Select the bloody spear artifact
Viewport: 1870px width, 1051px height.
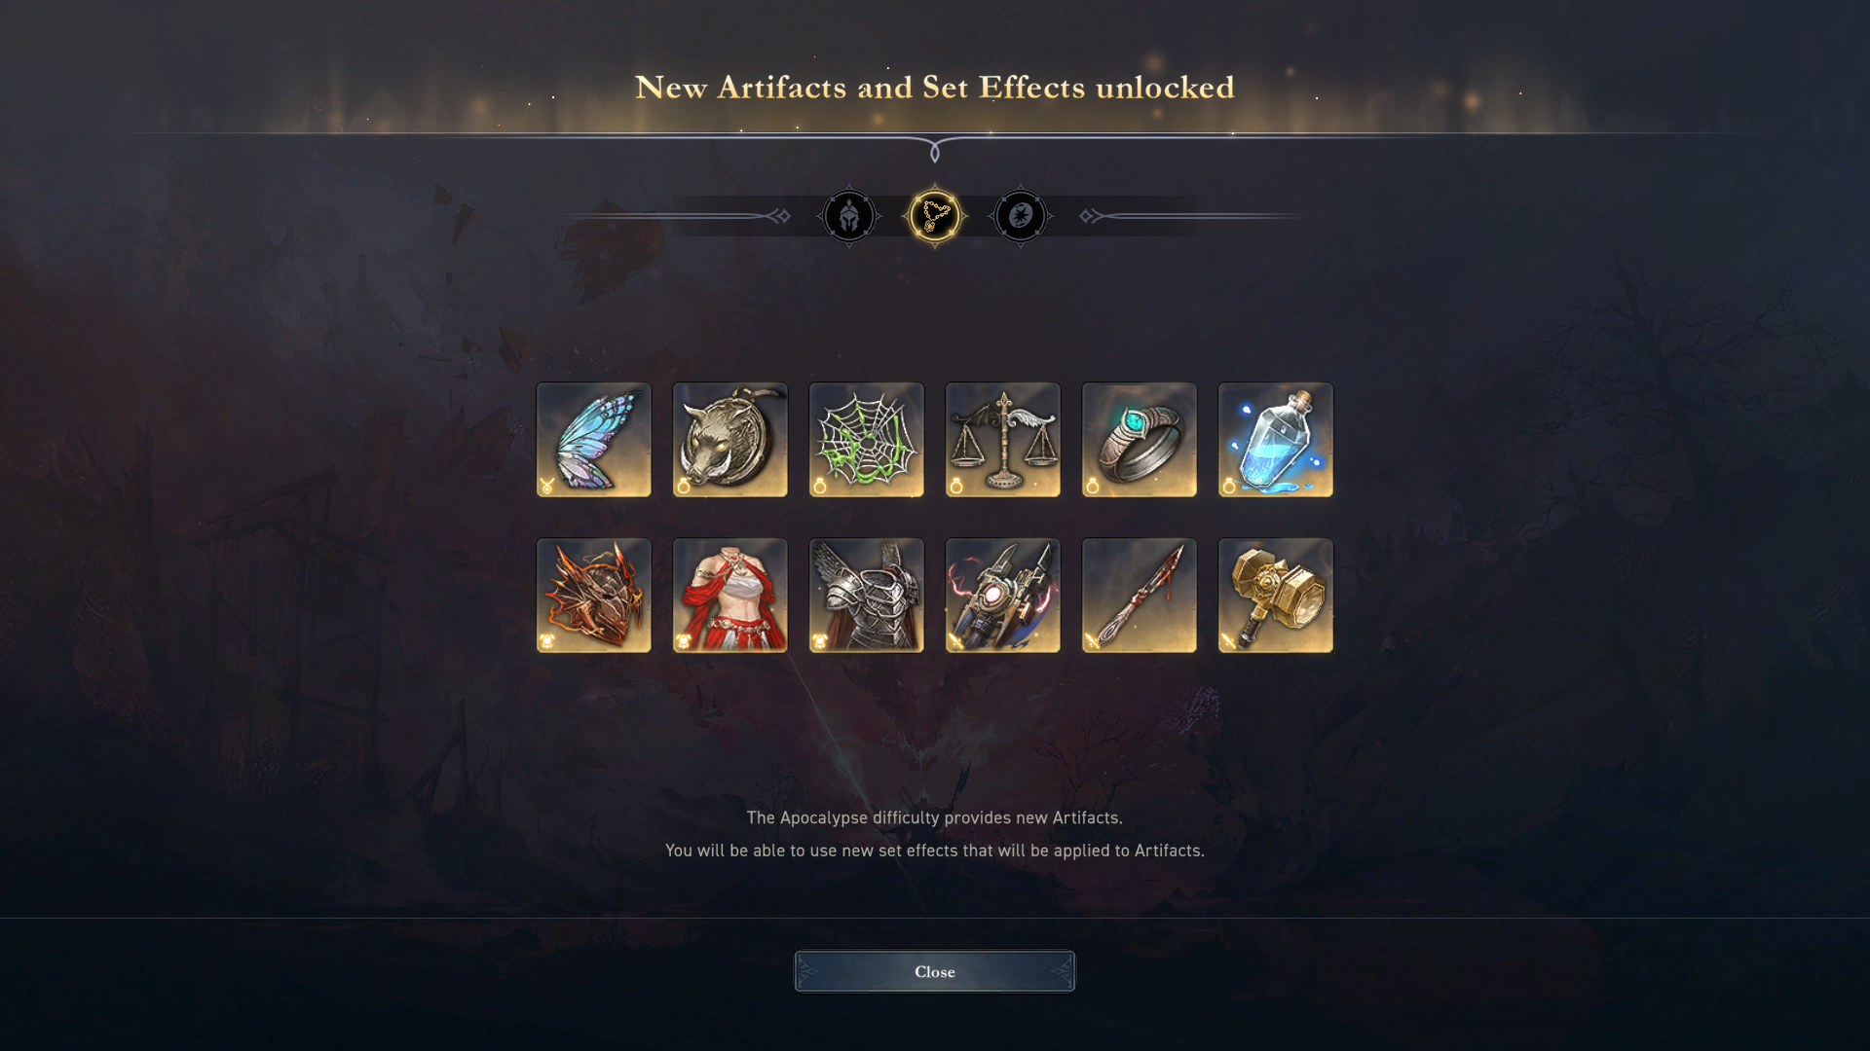(x=1139, y=596)
